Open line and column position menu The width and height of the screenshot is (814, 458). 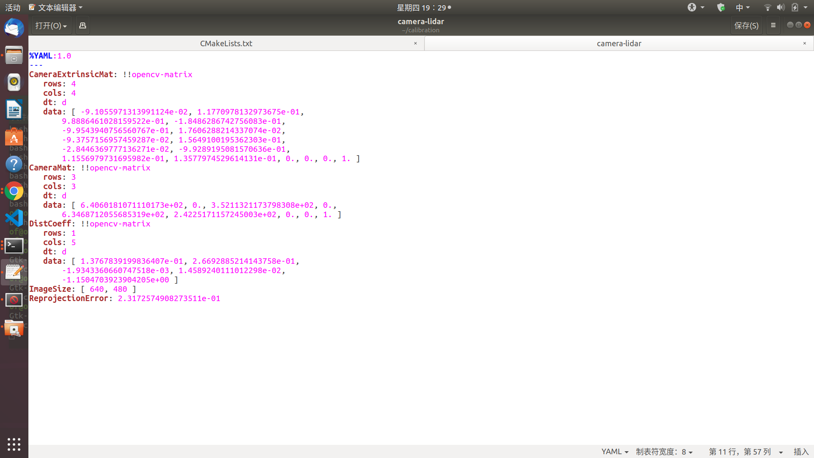click(x=746, y=452)
